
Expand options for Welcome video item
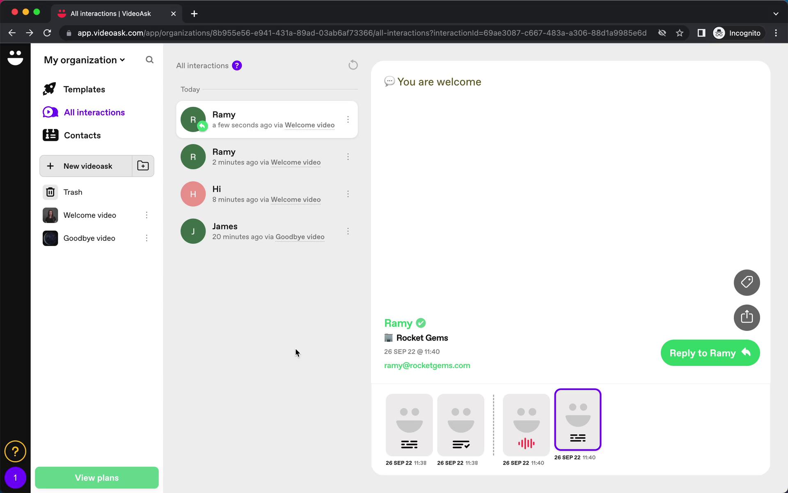pyautogui.click(x=147, y=215)
